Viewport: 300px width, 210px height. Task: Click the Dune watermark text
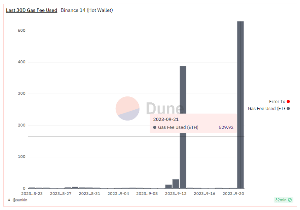(165, 108)
